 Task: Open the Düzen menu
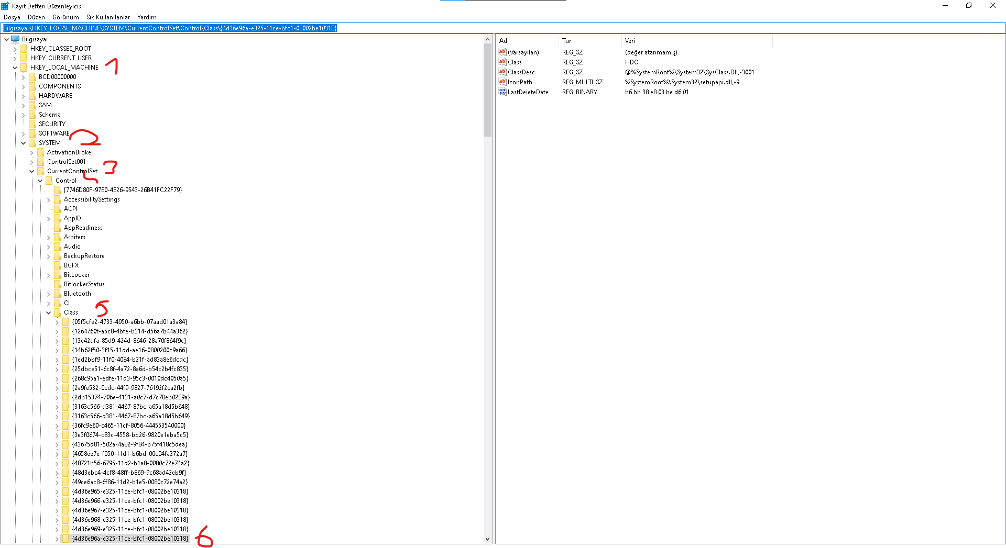pos(36,17)
